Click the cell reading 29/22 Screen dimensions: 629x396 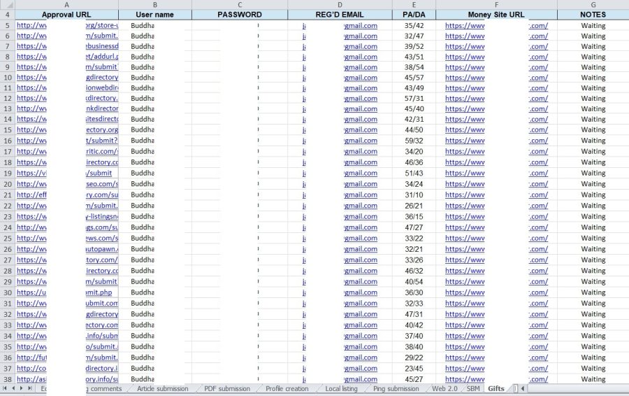[x=414, y=358]
